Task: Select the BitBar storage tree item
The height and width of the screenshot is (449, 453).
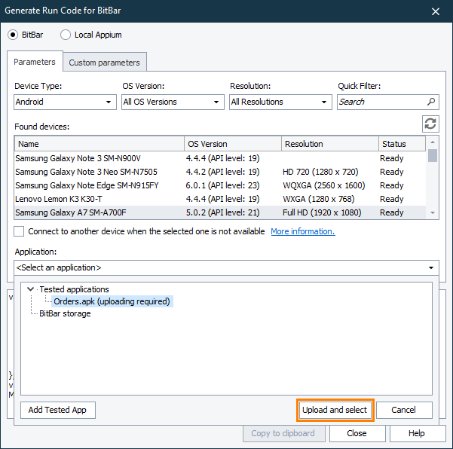Action: pos(65,313)
